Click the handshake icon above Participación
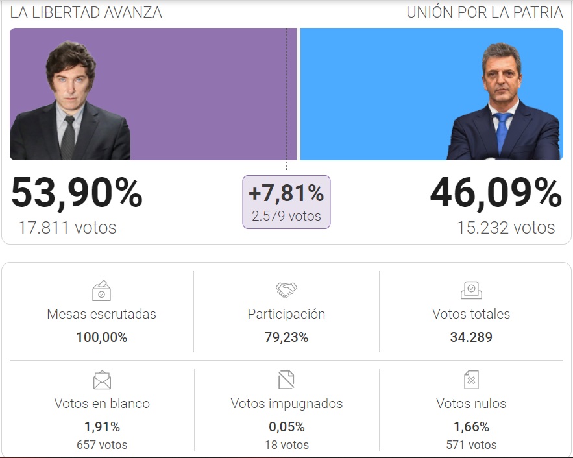Screen dimensions: 573x458 coord(286,289)
